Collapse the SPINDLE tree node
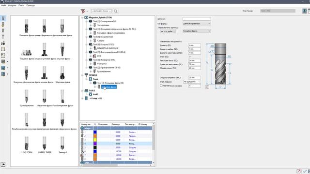The image size is (310, 174). click(x=82, y=75)
